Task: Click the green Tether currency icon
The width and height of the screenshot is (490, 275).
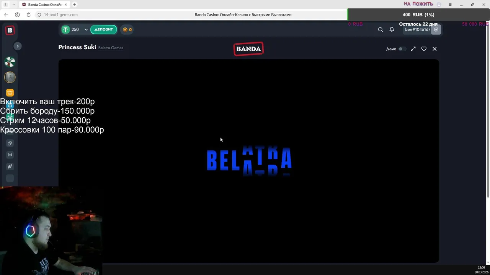Action: [65, 29]
